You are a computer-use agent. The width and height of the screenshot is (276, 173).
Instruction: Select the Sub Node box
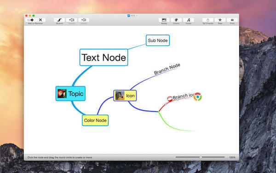tap(158, 40)
